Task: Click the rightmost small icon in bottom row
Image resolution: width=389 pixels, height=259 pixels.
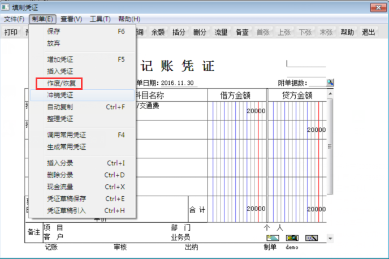Action: click(312, 238)
